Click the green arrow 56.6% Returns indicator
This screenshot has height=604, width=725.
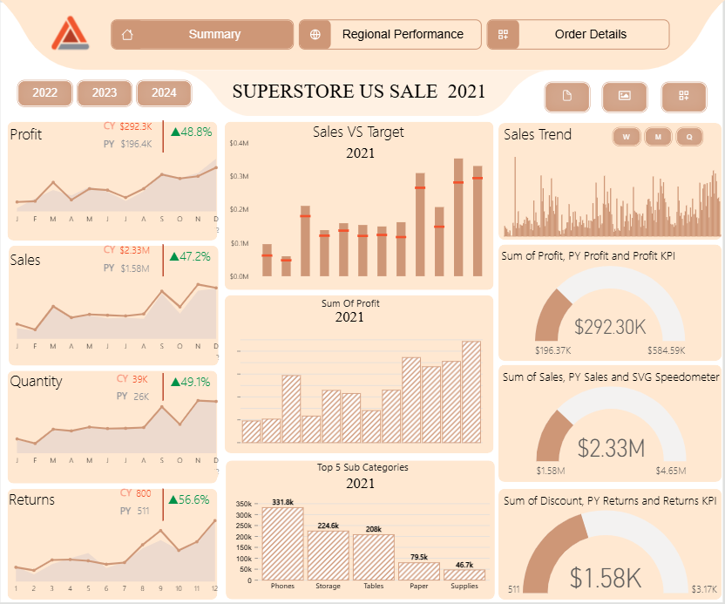[x=189, y=499]
